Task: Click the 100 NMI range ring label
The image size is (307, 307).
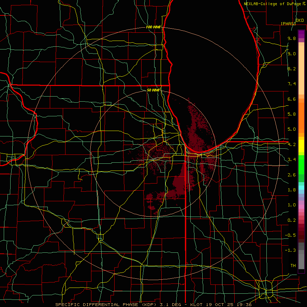Action: click(x=153, y=27)
